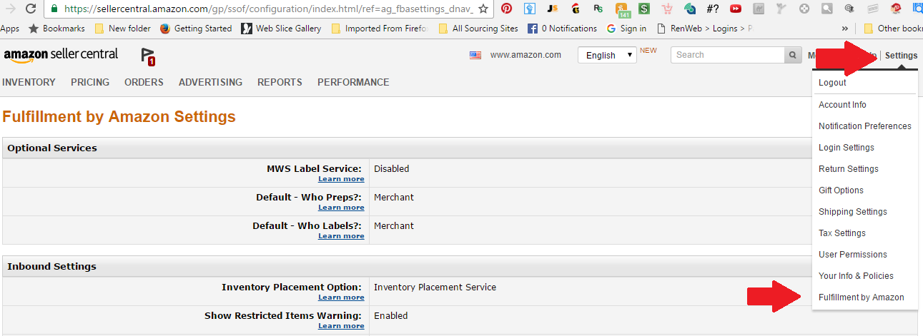The image size is (923, 336).
Task: Open the English language dropdown
Action: 607,55
